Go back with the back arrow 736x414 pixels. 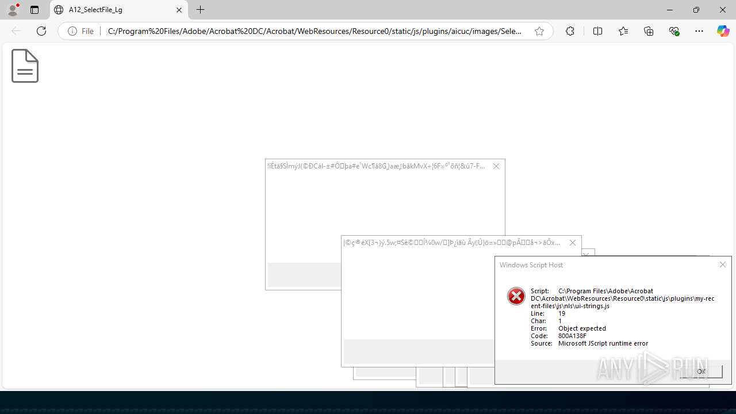tap(16, 31)
